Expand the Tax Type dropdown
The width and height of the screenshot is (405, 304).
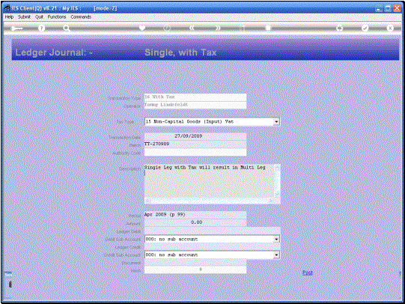(x=276, y=121)
